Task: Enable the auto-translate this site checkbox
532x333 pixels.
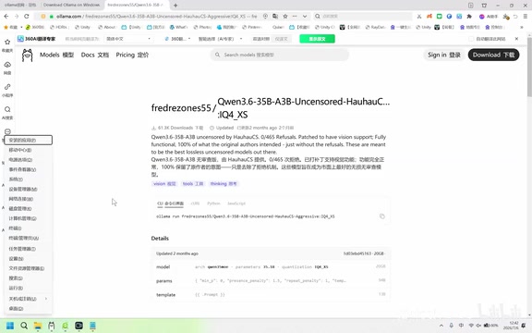Action: tap(471, 39)
